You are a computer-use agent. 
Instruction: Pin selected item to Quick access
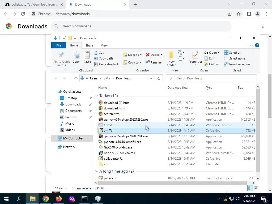[x=62, y=59]
